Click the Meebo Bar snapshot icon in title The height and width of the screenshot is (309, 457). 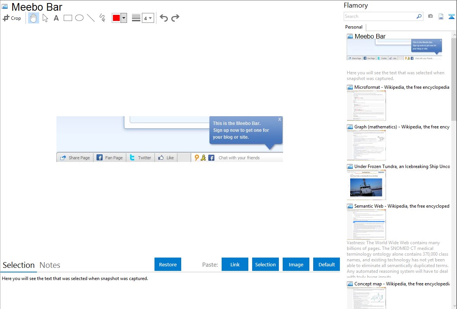coord(5,6)
